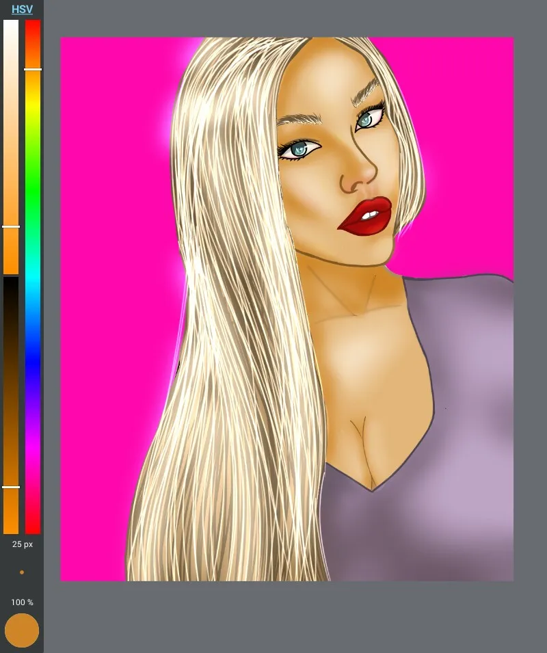This screenshot has width=547, height=653.
Task: Tap the brush size preview dot
Action: 22,572
